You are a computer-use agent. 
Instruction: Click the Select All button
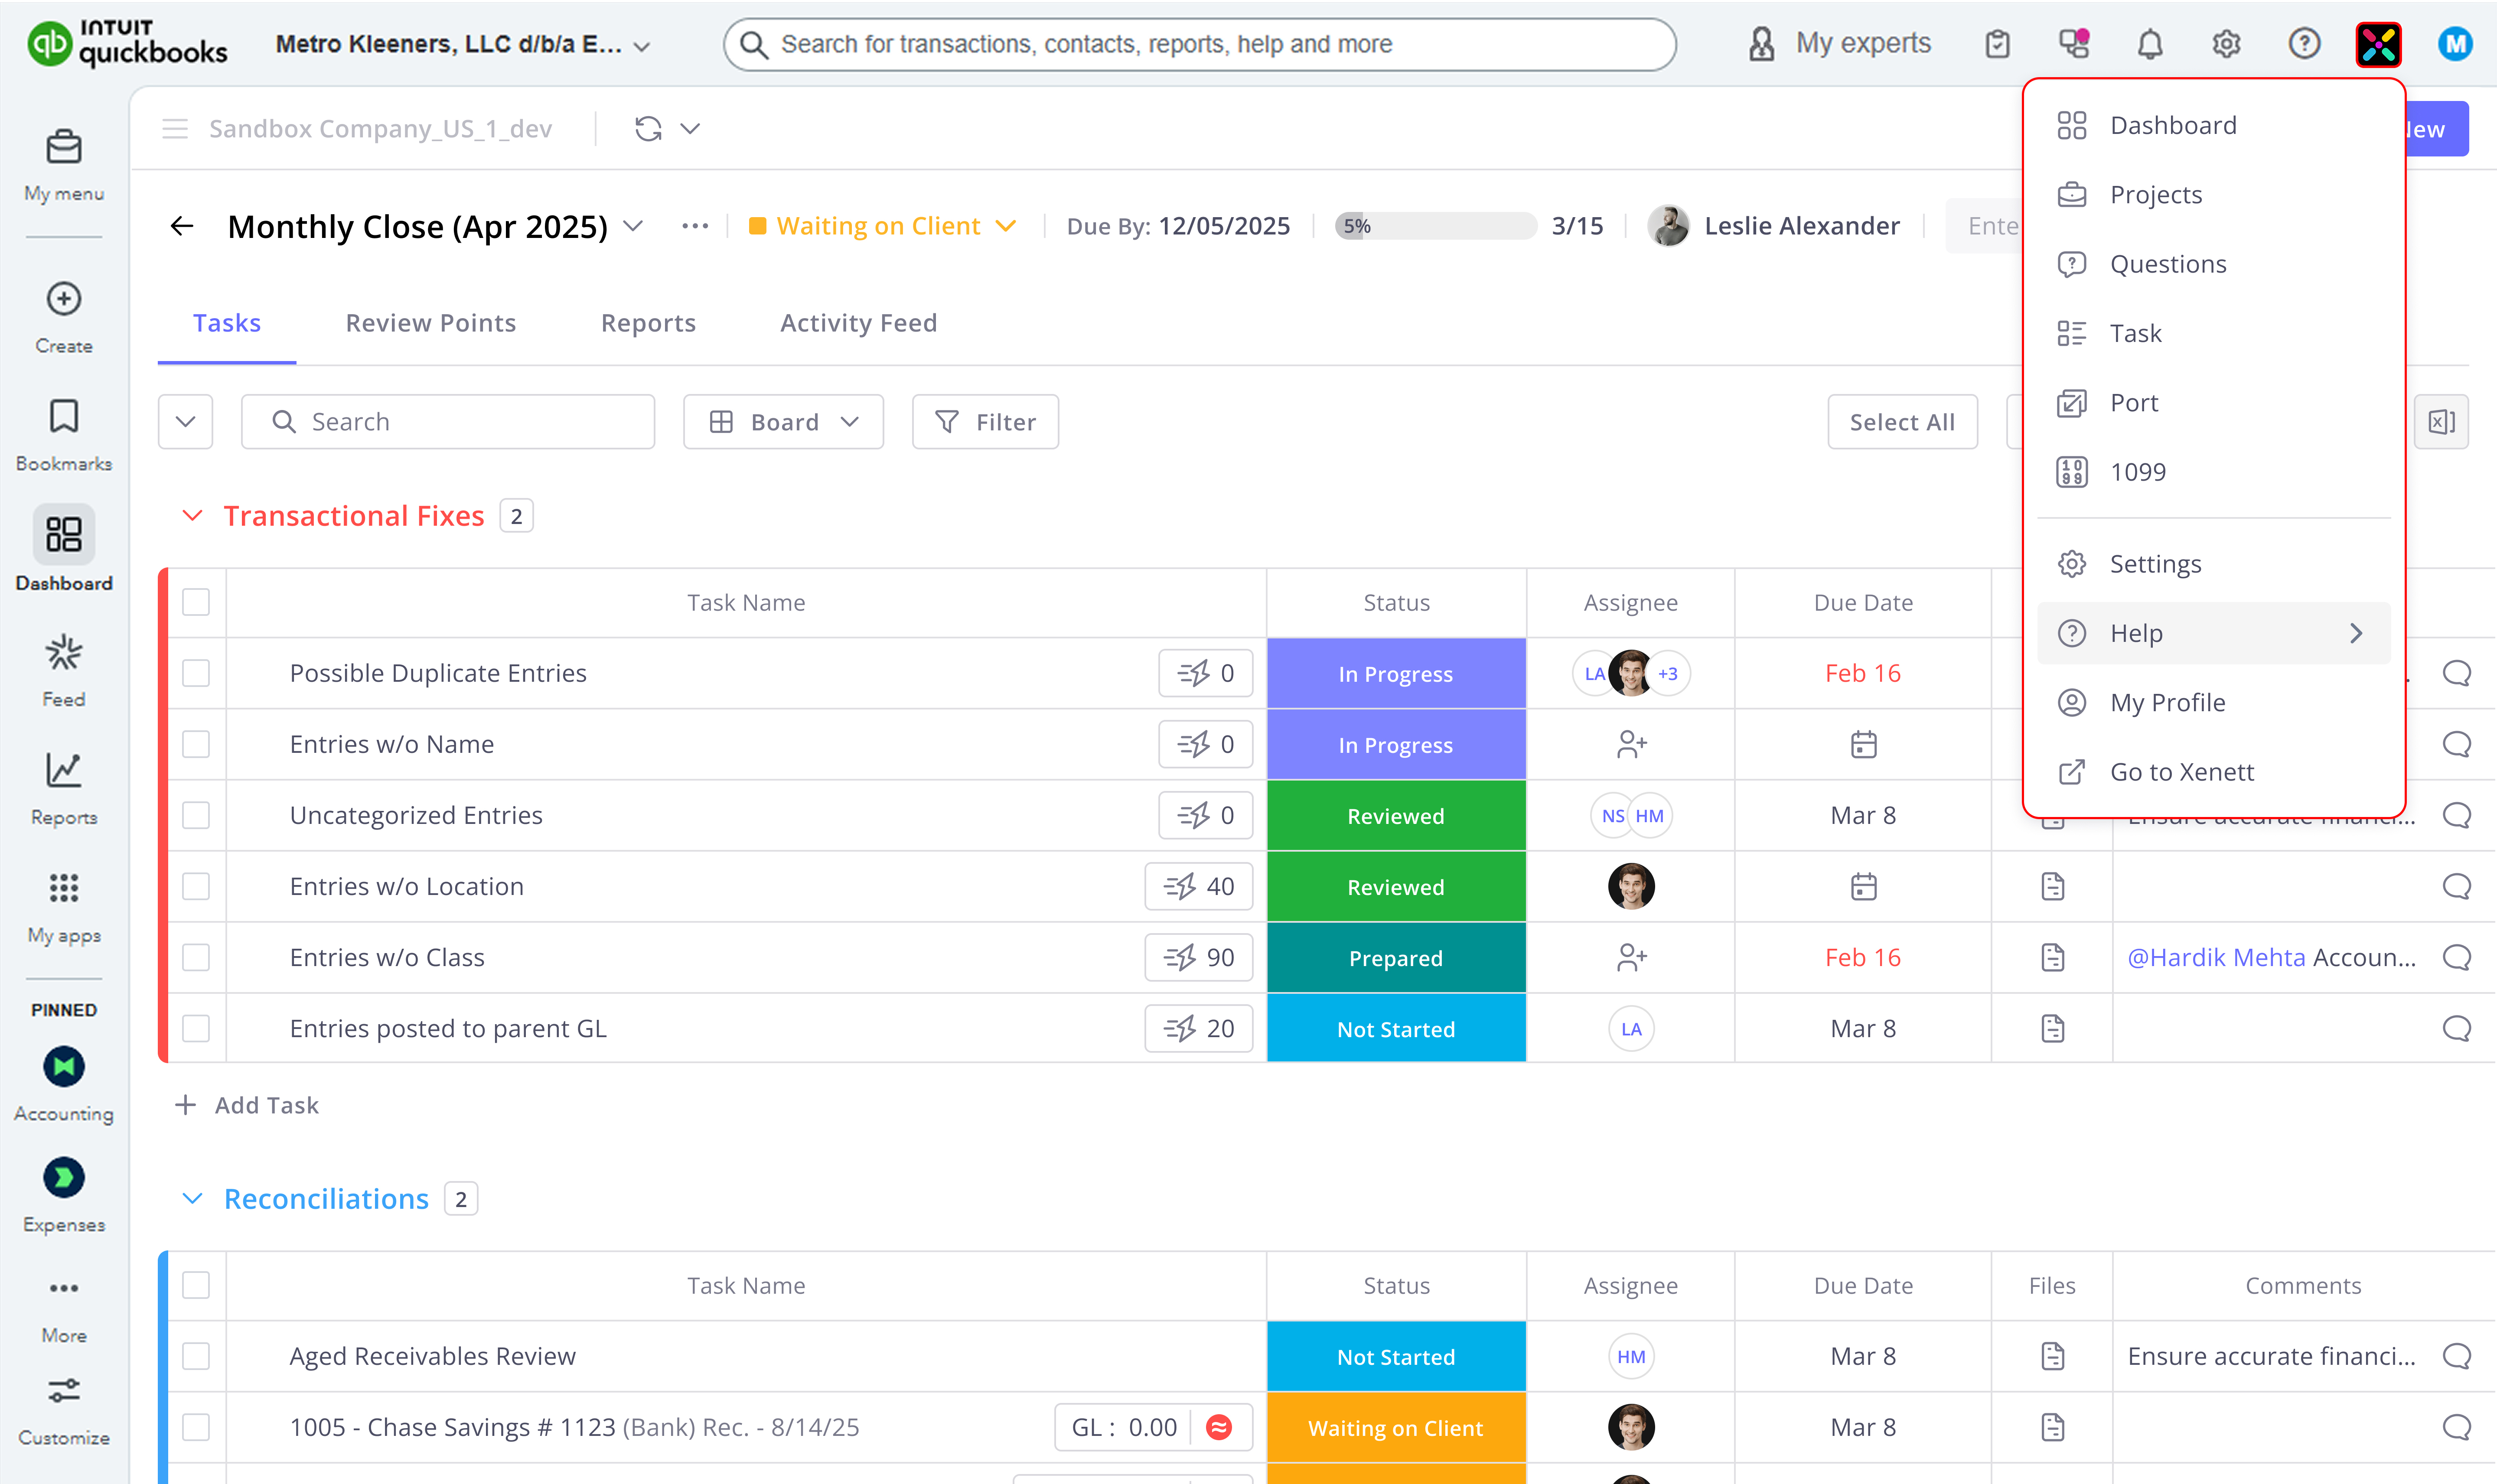coord(1901,421)
